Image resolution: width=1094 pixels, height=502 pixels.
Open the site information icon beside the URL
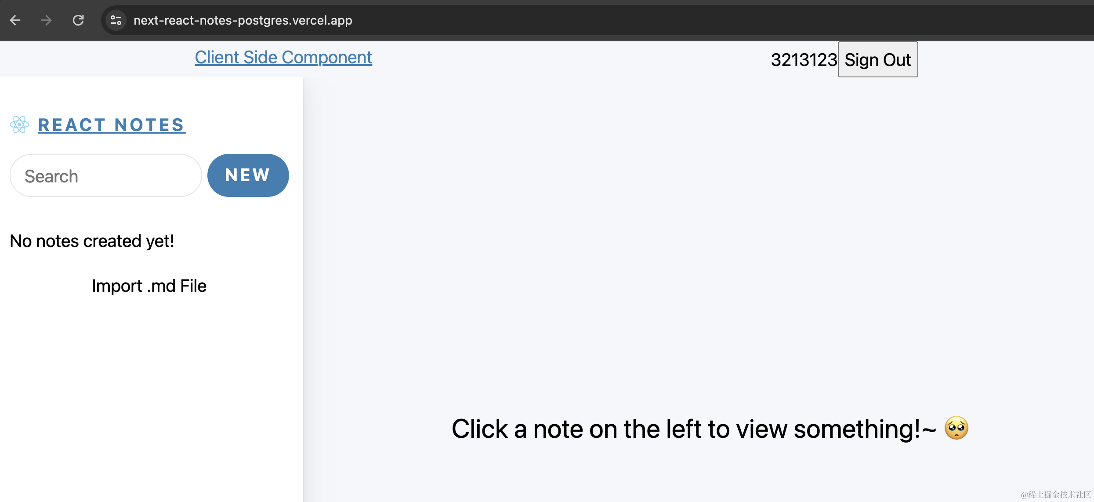(x=116, y=20)
